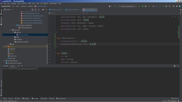Click the collapse all icon in Project panel
The height and width of the screenshot is (102, 182).
(39, 10)
